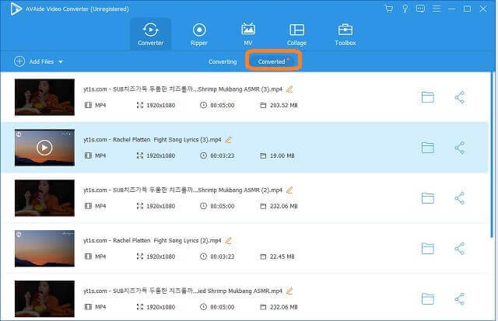Rename ied Shrimp Mukbang ASMR.mp4 with pencil icon
The image size is (498, 321).
pos(289,291)
